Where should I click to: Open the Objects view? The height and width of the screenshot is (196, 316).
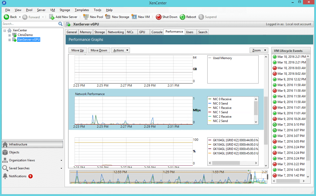[x=32, y=152]
